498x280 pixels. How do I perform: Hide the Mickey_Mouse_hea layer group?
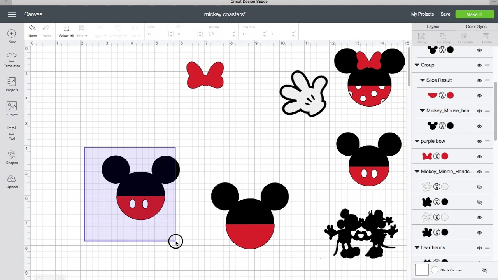pyautogui.click(x=479, y=111)
